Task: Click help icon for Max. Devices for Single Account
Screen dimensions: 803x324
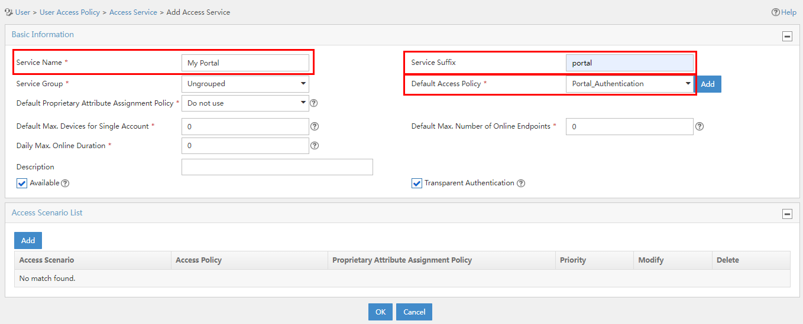Action: pyautogui.click(x=315, y=126)
